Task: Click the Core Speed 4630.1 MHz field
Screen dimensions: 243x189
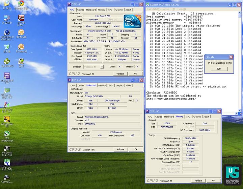Action: pyautogui.click(x=92, y=49)
